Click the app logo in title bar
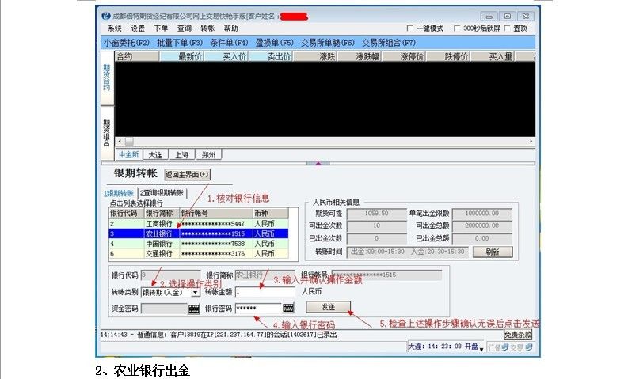This screenshot has width=628, height=379. (107, 16)
